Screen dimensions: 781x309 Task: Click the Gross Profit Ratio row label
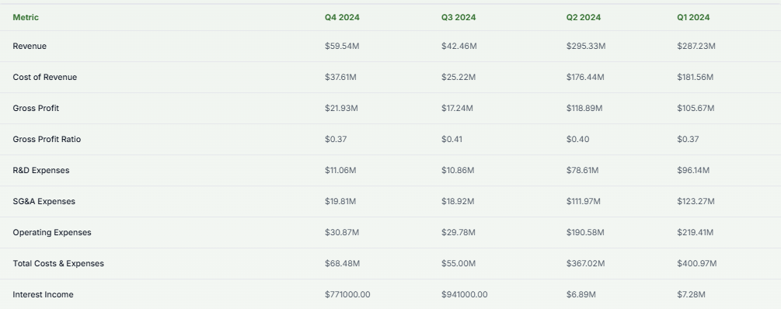pos(47,139)
